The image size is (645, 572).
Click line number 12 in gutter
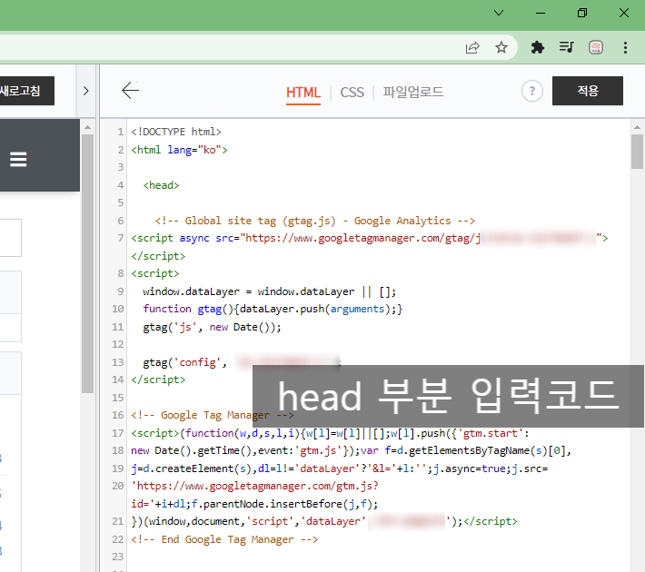click(x=118, y=344)
